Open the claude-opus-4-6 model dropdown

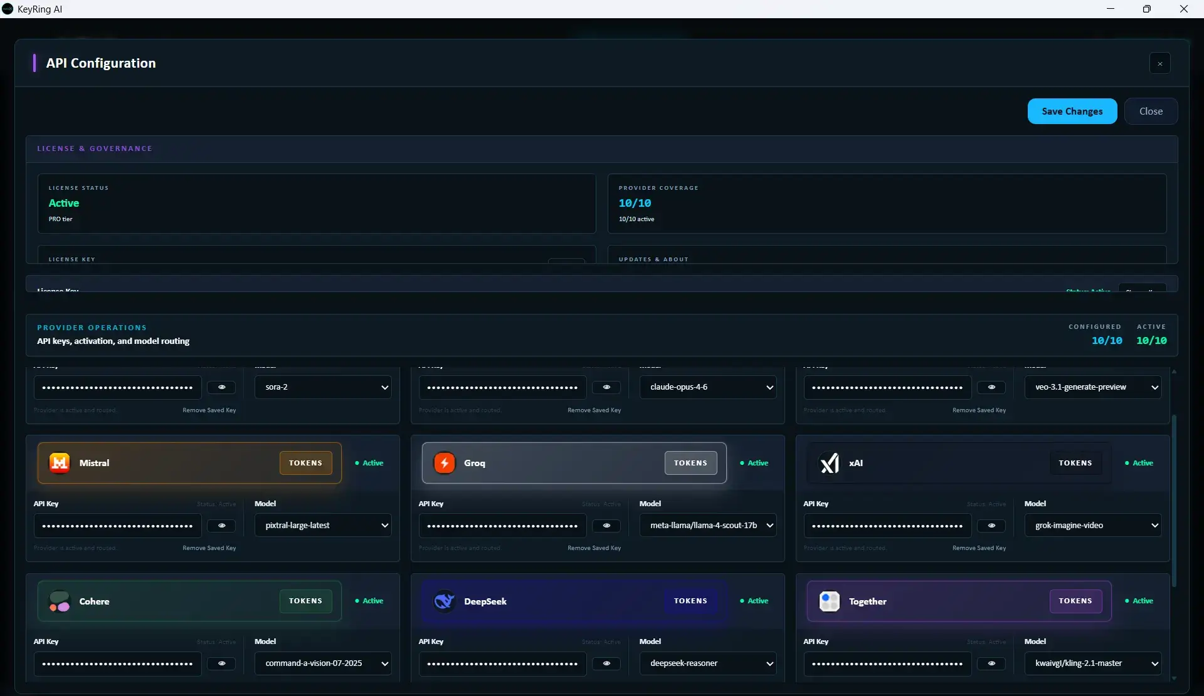point(708,387)
